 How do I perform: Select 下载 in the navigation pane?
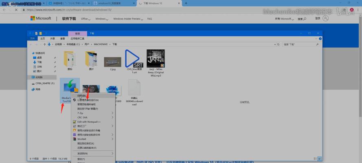[x=39, y=62]
